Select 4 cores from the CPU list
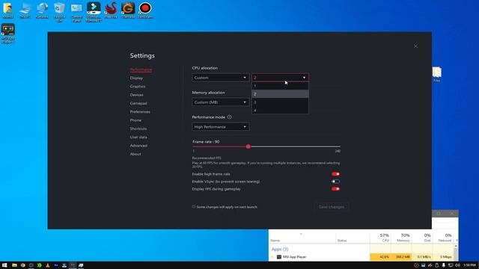The image size is (479, 269). tap(280, 110)
